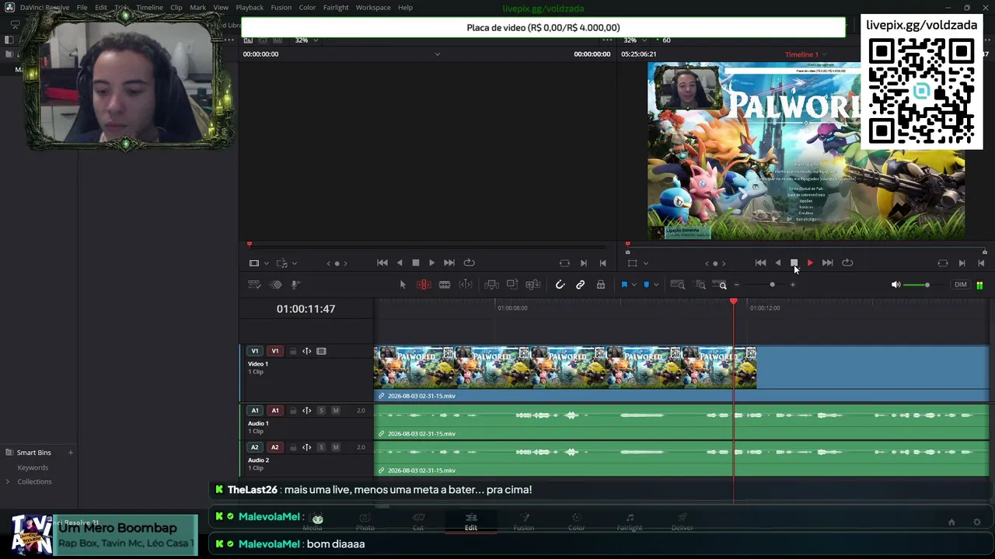Image resolution: width=995 pixels, height=559 pixels.
Task: Disable the Video 1 track filmstrip icon
Action: 321,352
